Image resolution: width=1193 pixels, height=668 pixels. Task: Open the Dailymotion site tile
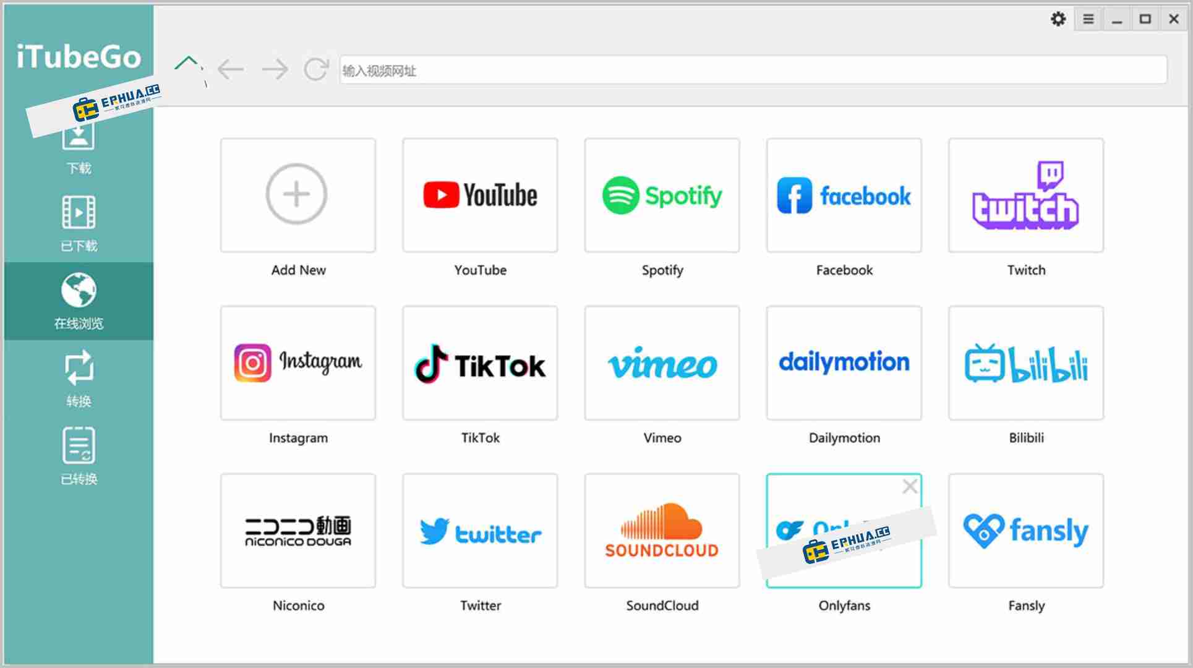pyautogui.click(x=844, y=363)
